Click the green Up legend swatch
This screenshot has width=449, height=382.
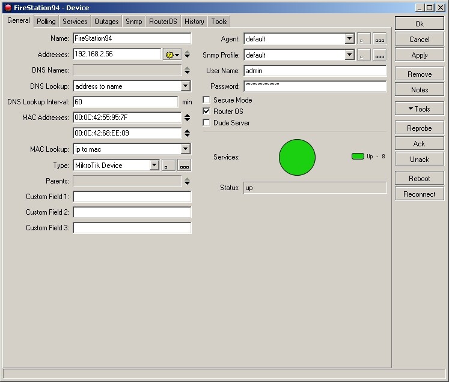(358, 157)
